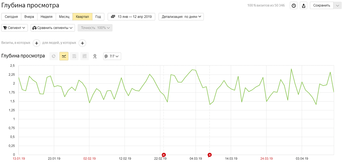Select the line chart view icon
Viewport: 343px width, 162px height.
64,56
